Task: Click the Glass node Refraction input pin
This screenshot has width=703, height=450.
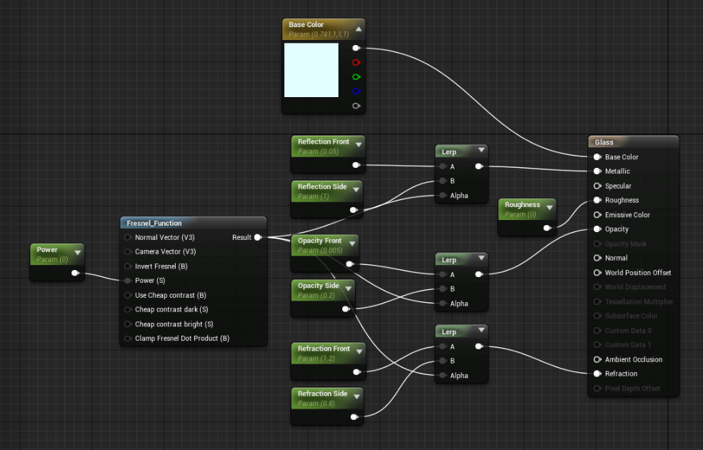Action: (597, 374)
